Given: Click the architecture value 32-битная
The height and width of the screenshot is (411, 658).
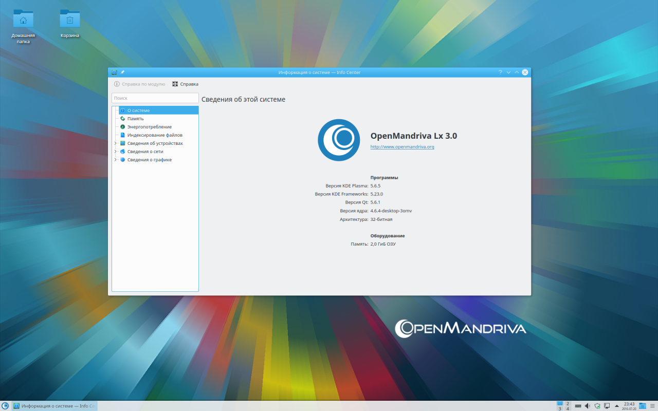Looking at the screenshot, I should pos(381,219).
